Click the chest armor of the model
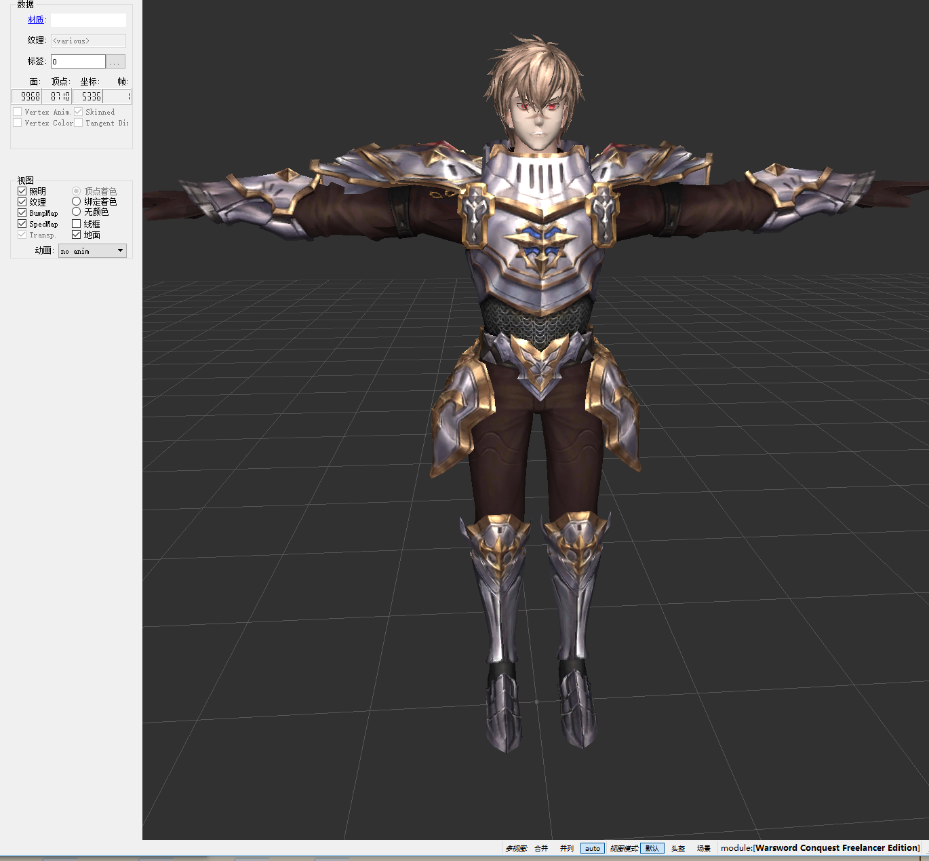929x861 pixels. click(540, 231)
